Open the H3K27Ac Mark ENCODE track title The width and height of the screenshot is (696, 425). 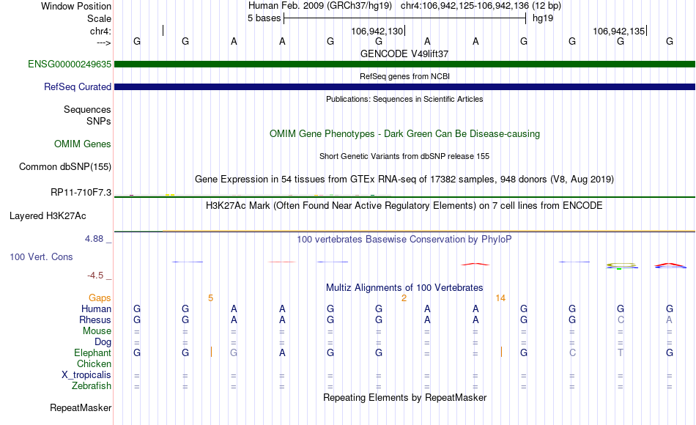(404, 206)
